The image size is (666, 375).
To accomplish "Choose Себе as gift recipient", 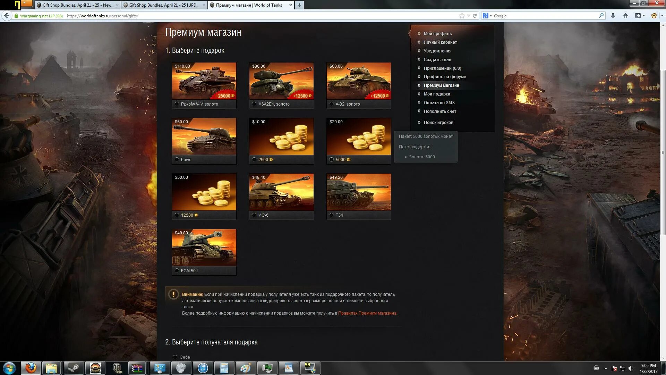I will click(x=175, y=357).
